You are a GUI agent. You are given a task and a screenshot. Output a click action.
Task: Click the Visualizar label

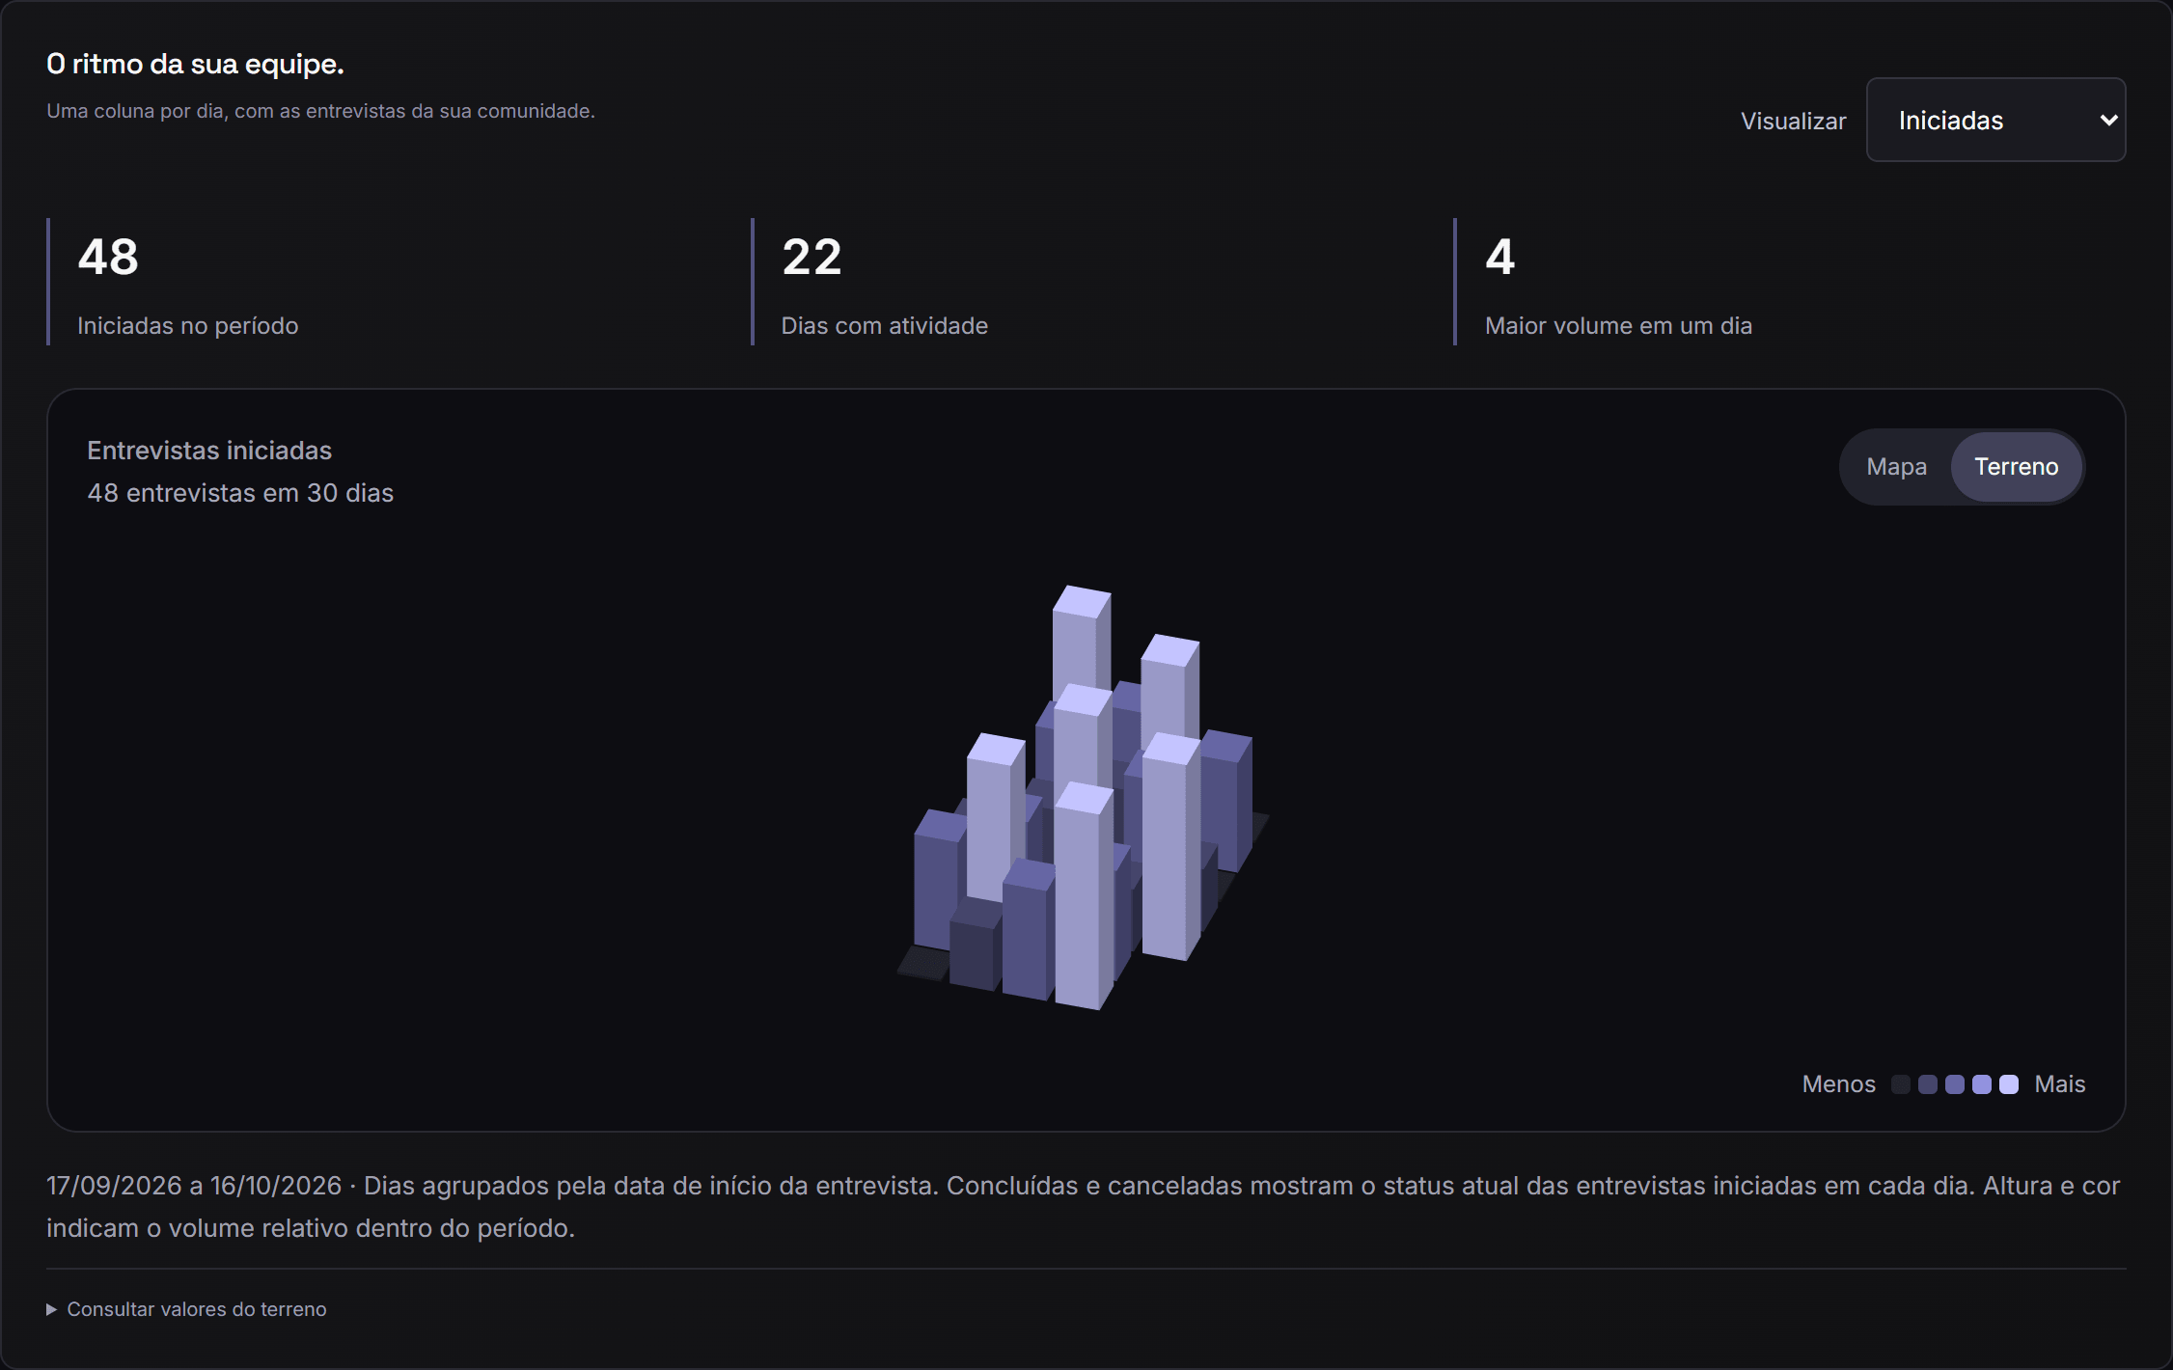click(x=1793, y=121)
